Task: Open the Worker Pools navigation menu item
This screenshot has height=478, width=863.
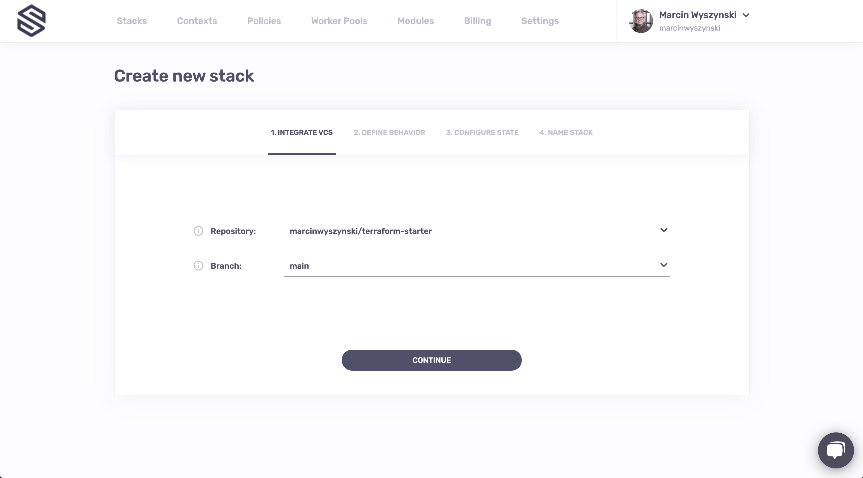Action: (x=339, y=21)
